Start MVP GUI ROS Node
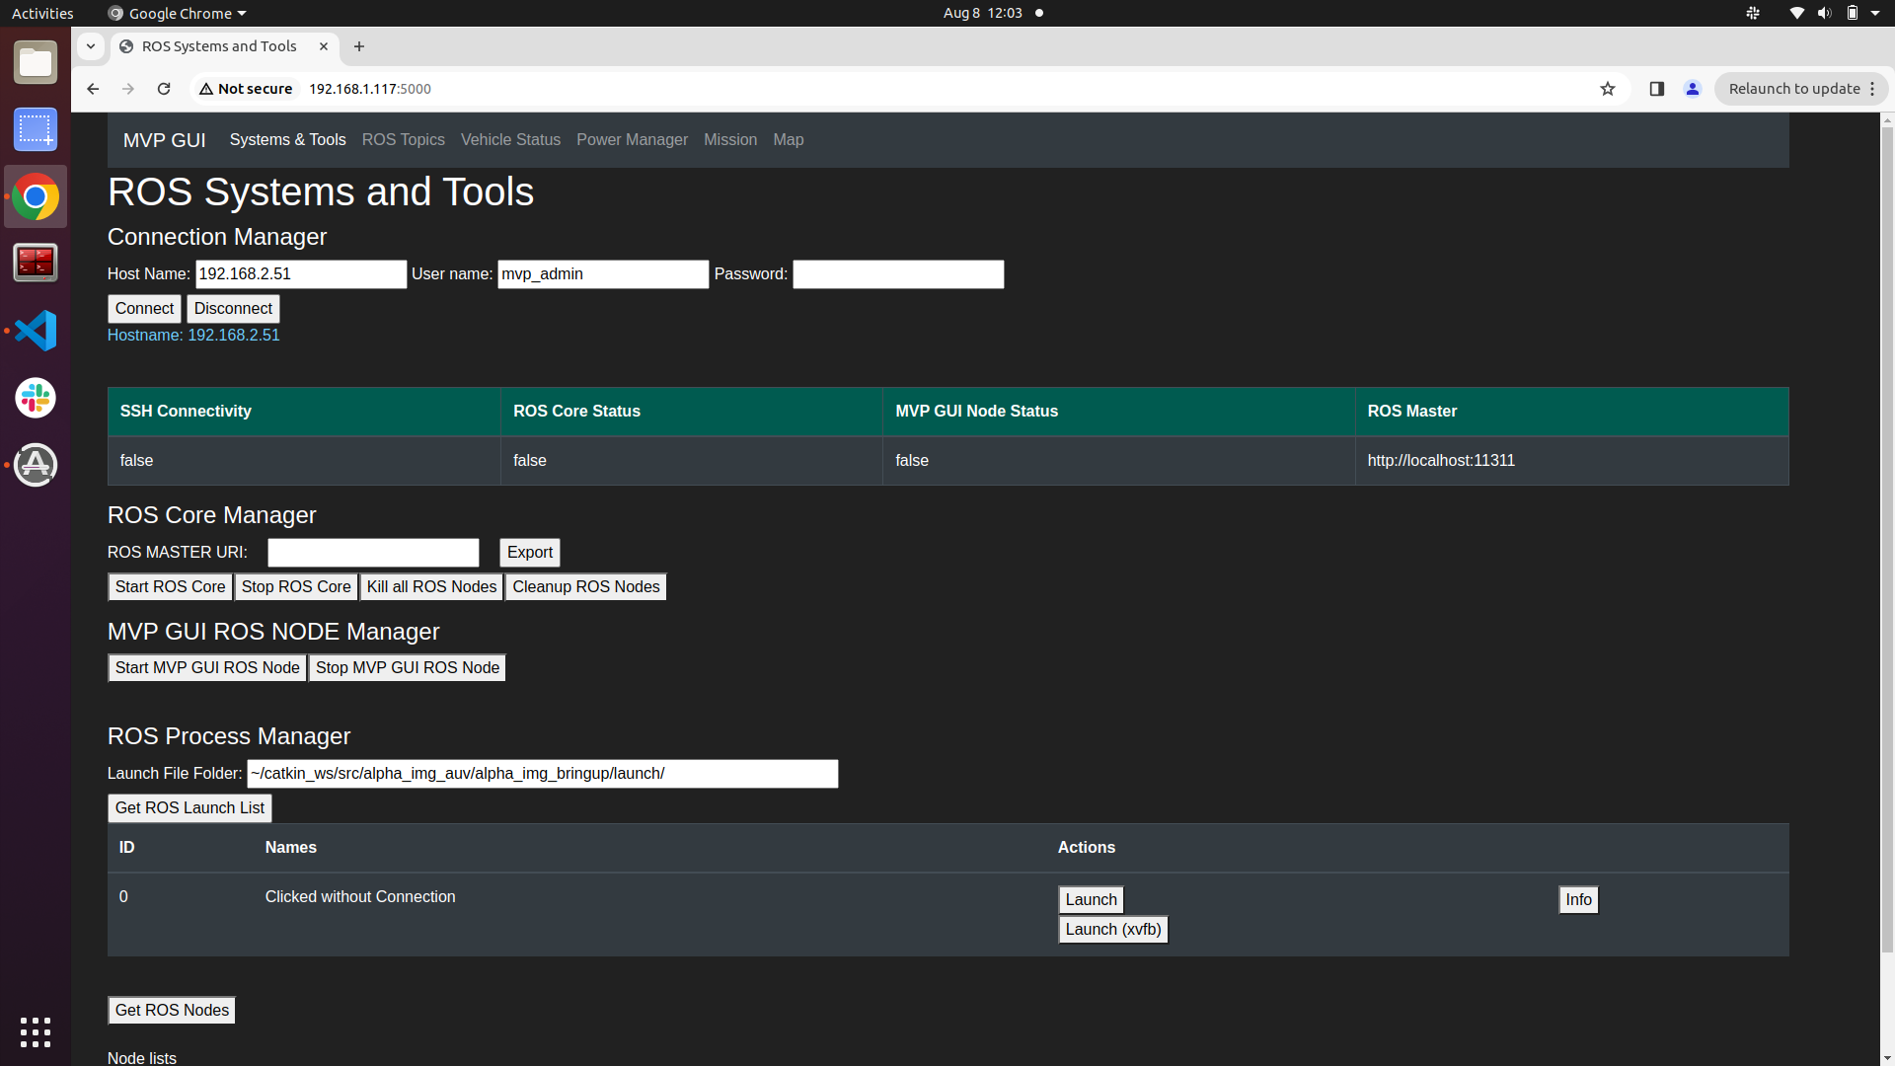Screen dimensions: 1895x1066 (x=207, y=668)
